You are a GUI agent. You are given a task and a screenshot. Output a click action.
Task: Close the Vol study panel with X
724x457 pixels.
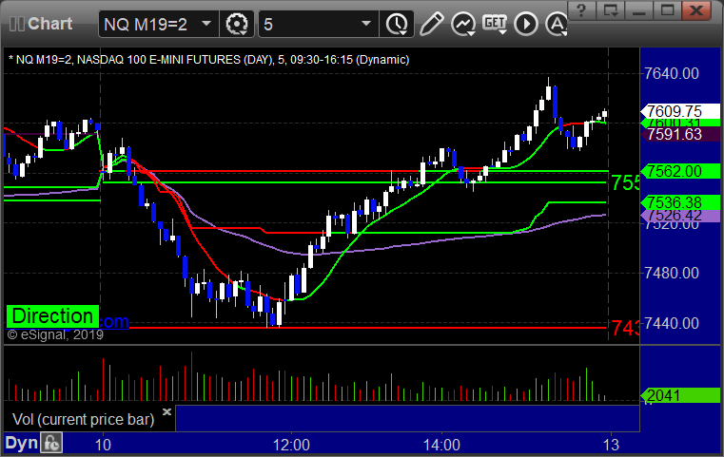click(166, 411)
